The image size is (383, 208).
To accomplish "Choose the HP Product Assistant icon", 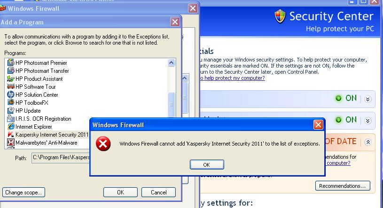I will [10, 78].
